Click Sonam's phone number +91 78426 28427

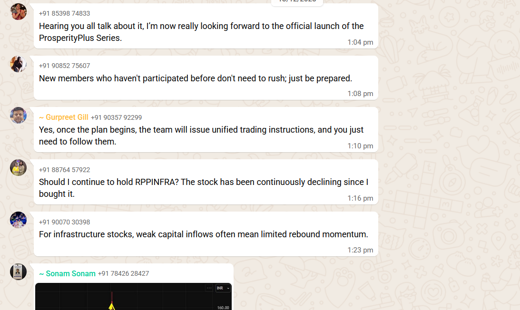(123, 274)
